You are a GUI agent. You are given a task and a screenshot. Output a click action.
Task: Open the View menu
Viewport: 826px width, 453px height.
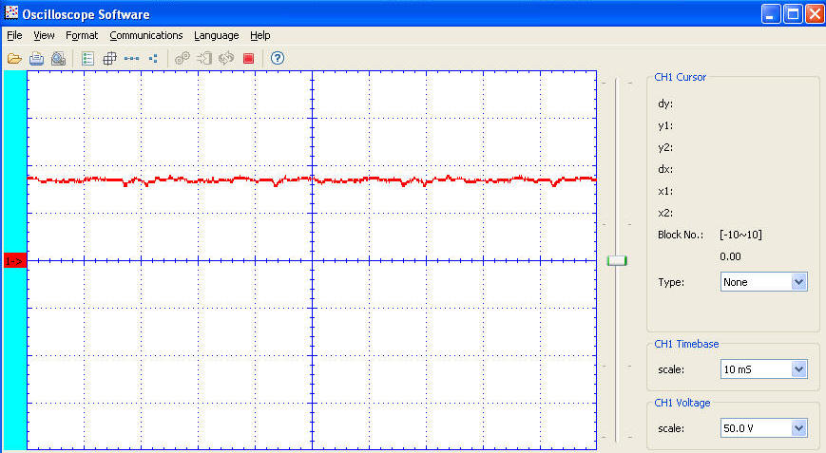[44, 35]
